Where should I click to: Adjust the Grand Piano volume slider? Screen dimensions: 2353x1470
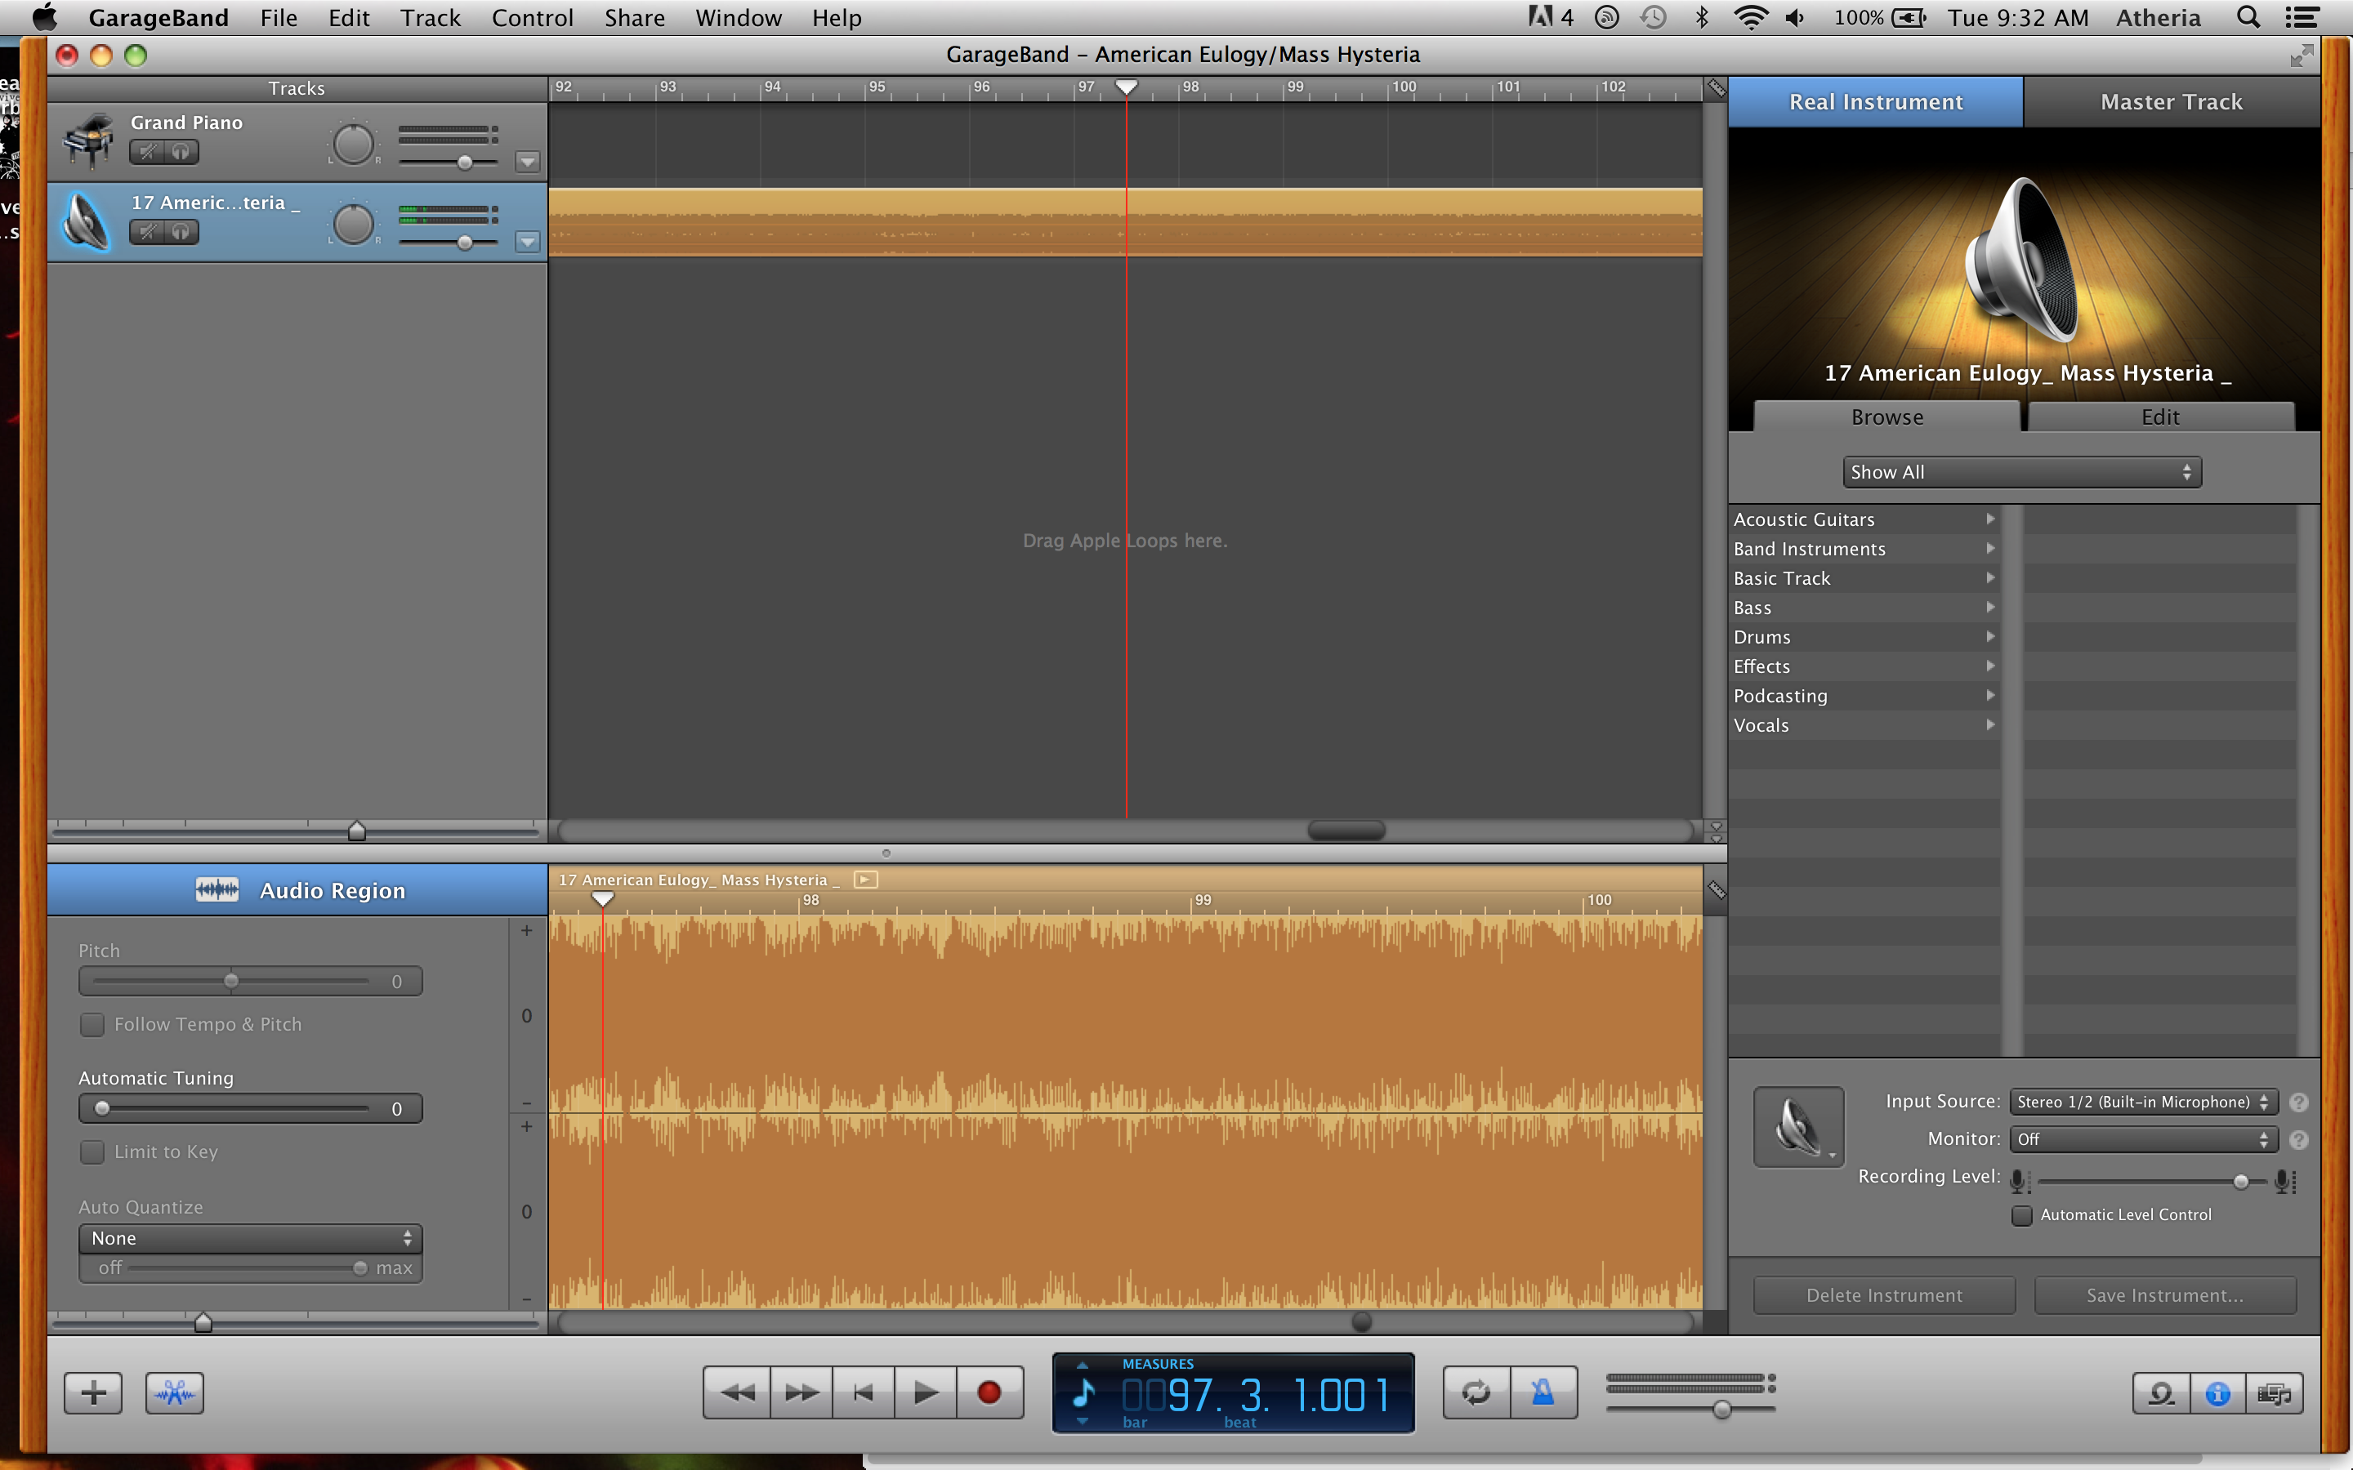465,163
